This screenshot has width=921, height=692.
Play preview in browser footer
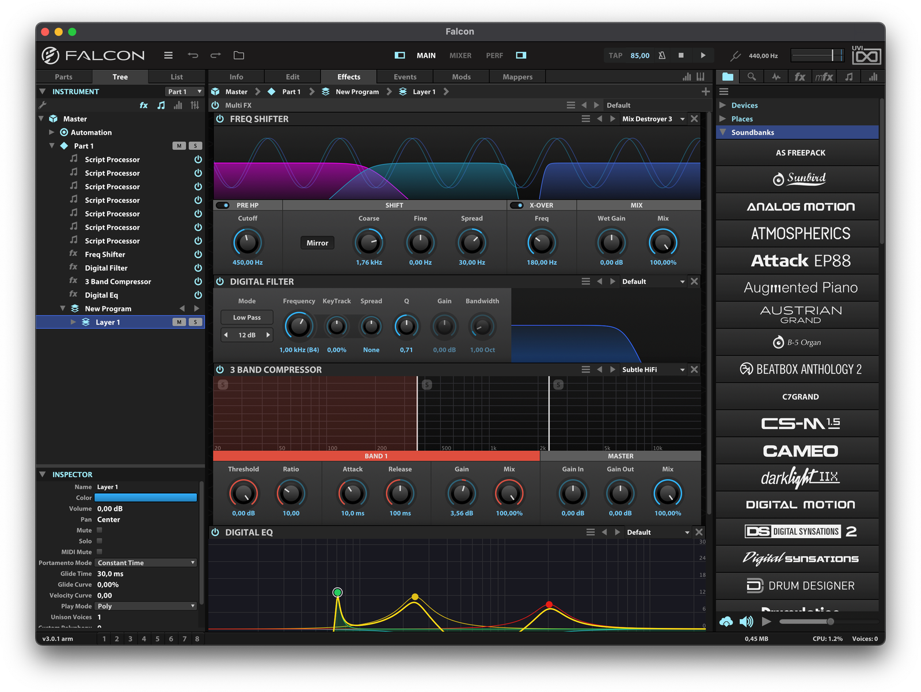tap(766, 621)
